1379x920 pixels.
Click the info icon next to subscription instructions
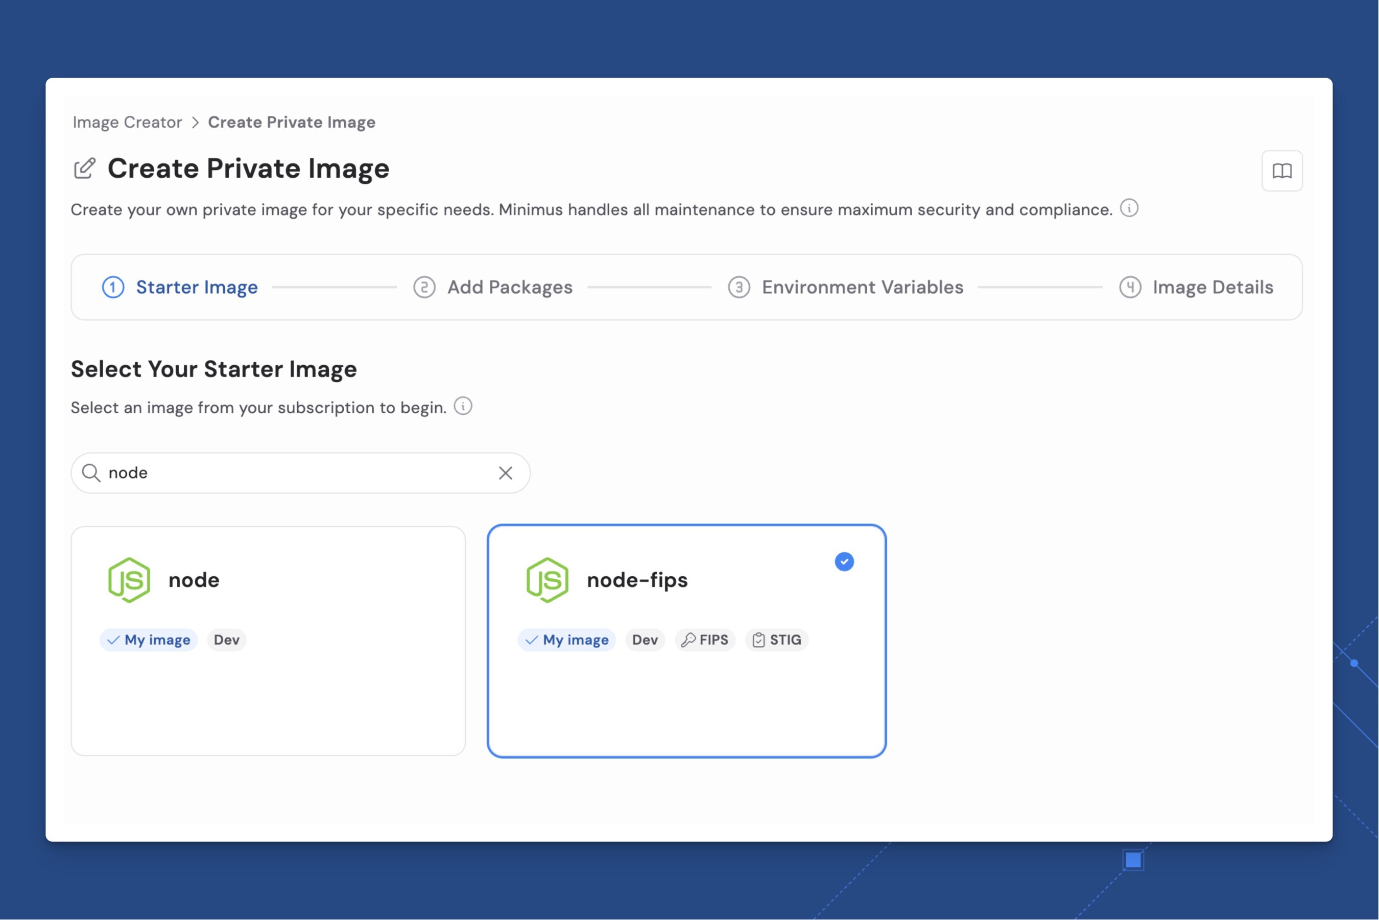(462, 406)
